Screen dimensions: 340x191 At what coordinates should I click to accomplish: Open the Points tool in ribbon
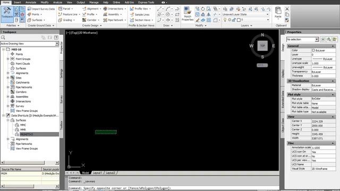coord(35,14)
